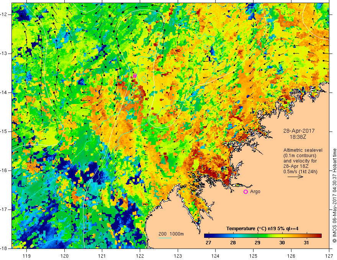337x260 pixels.
Task: Click latitude label -16
Action: pyautogui.click(x=4, y=171)
